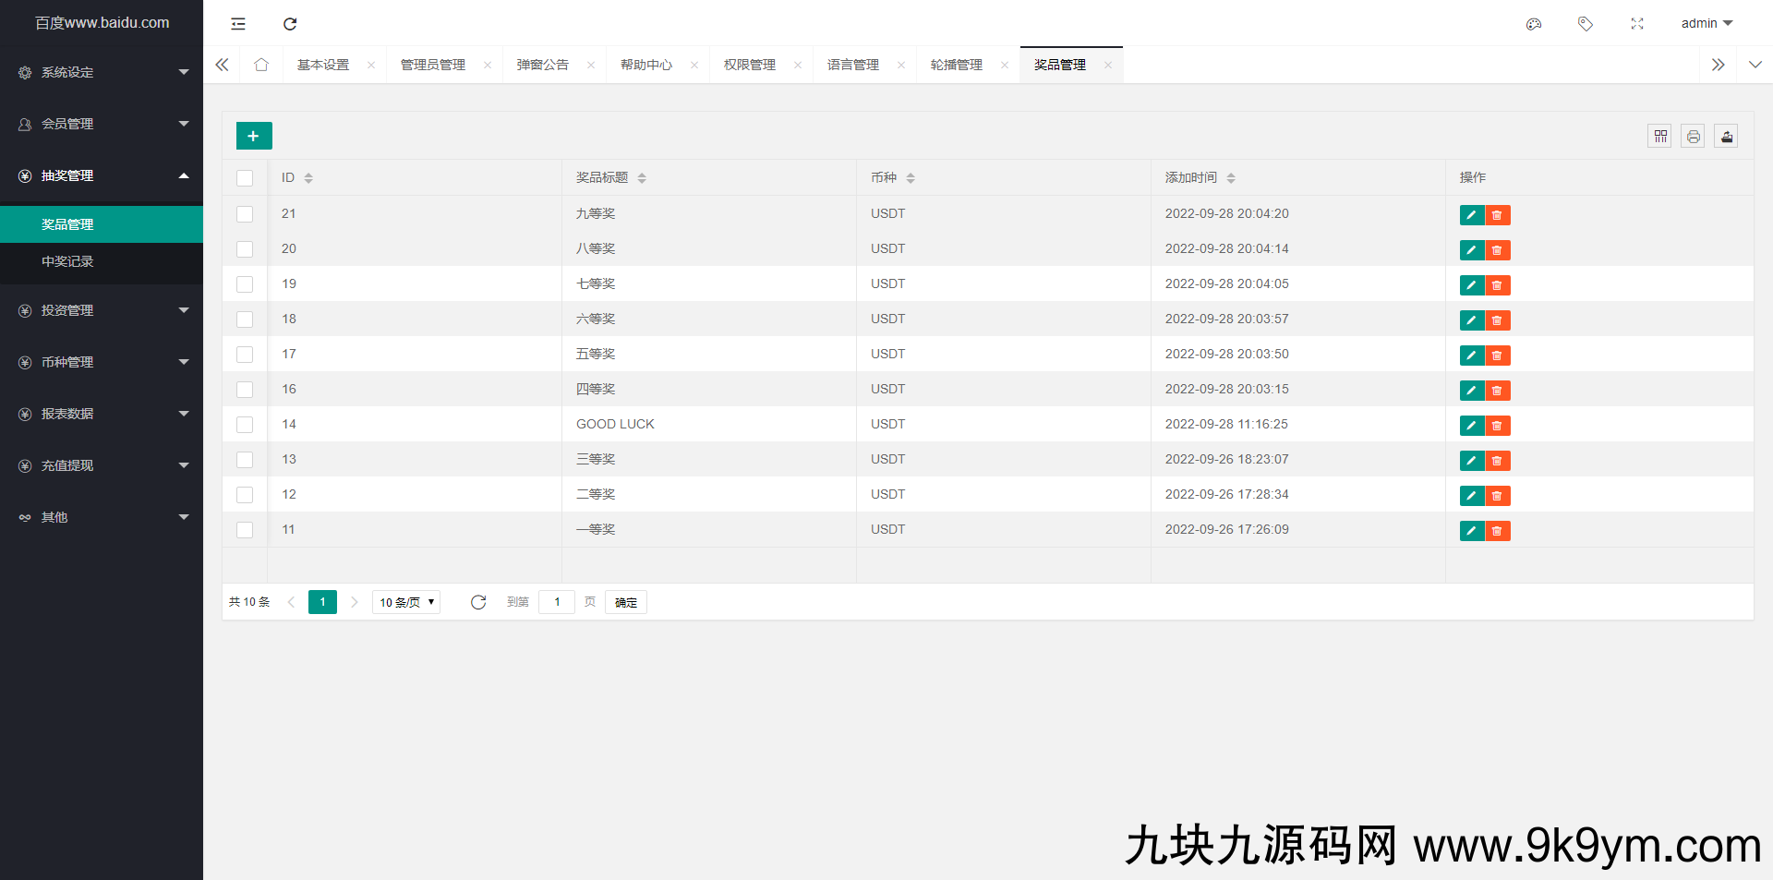Check the select-all checkbox in table header

(x=245, y=177)
